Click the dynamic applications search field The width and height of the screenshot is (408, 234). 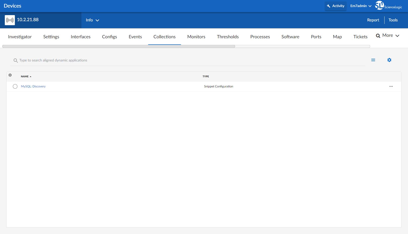[176, 60]
